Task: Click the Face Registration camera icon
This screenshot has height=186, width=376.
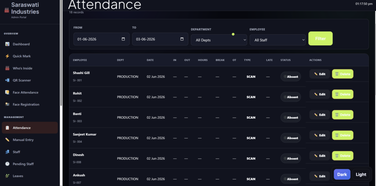Action: [x=7, y=105]
